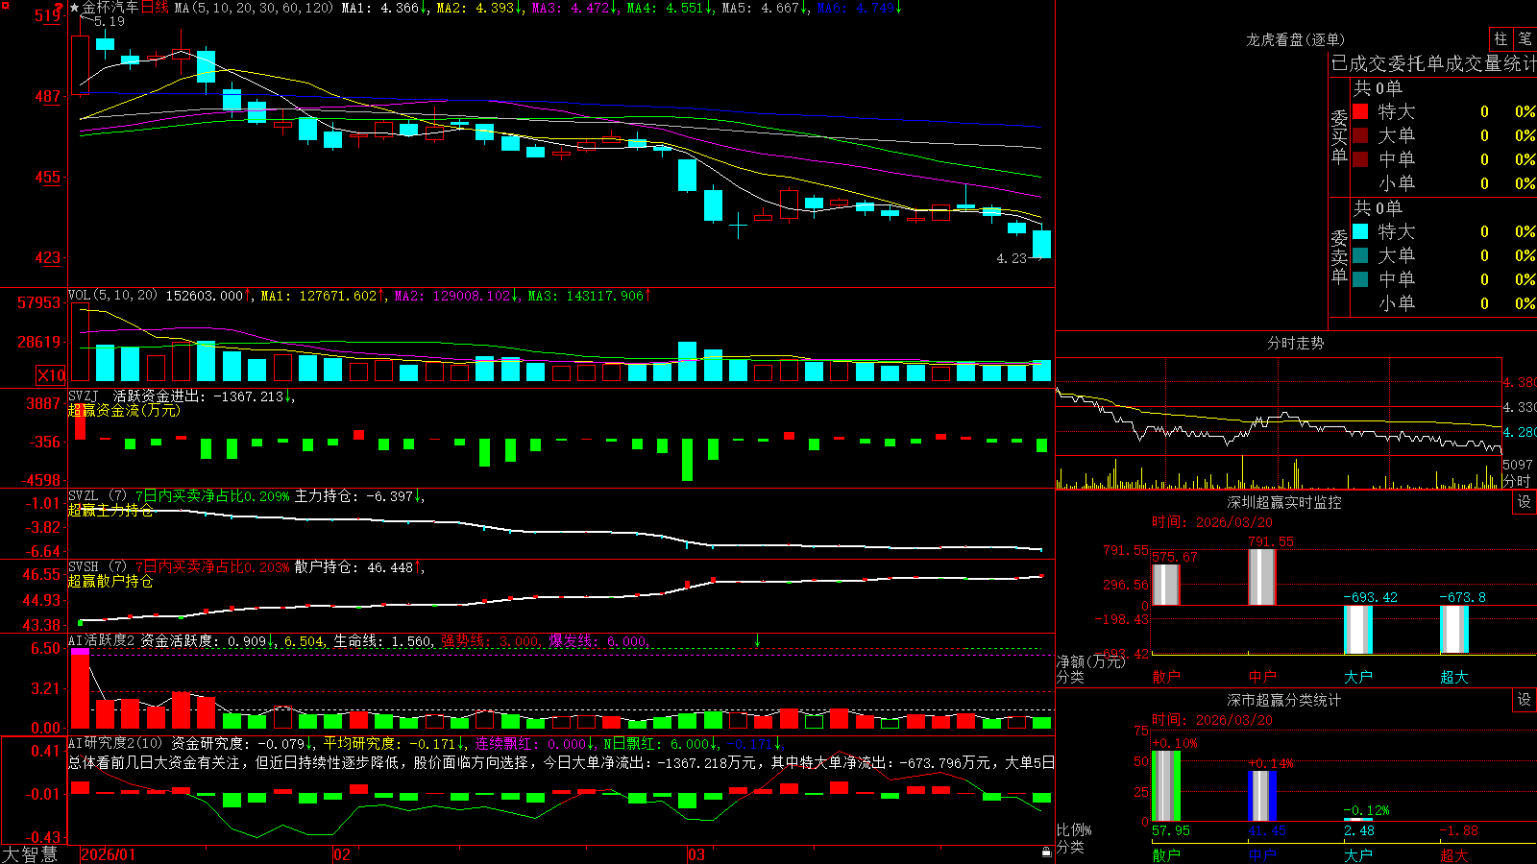Click the 散户持仓 46.448 value
The height and width of the screenshot is (864, 1537).
pos(390,567)
